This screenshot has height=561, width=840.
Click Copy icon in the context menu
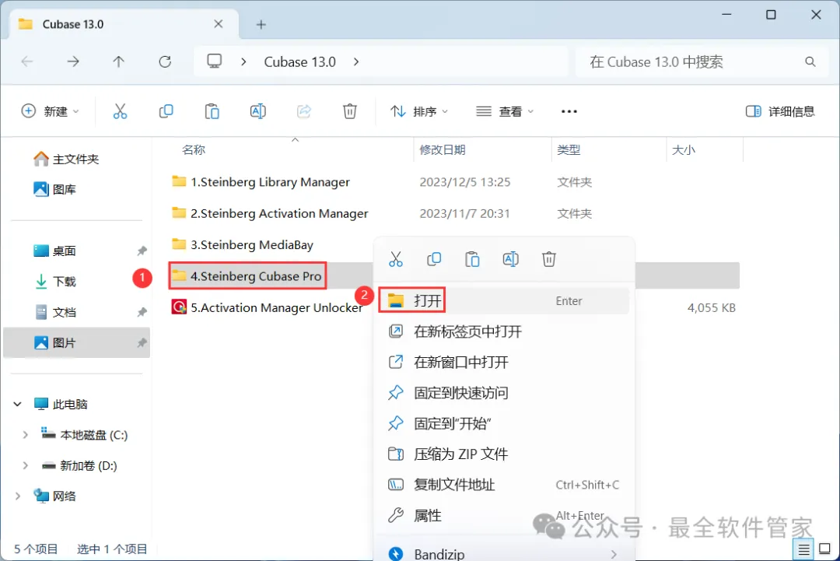click(x=434, y=259)
